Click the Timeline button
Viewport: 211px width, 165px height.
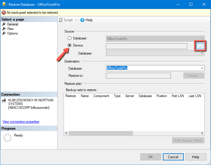(x=194, y=76)
